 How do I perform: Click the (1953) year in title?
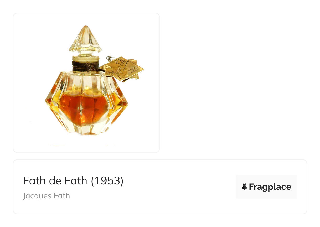click(x=107, y=181)
